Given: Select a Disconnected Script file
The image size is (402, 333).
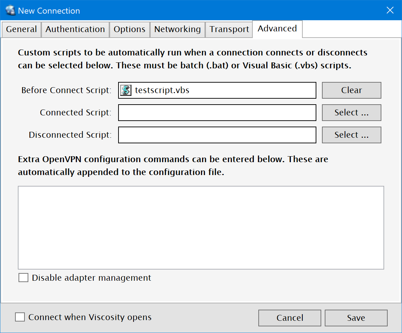Looking at the screenshot, I should click(351, 135).
